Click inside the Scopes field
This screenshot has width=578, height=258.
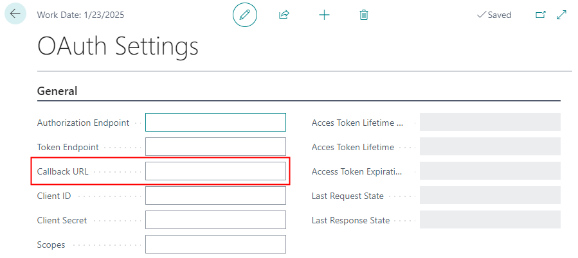(x=215, y=245)
